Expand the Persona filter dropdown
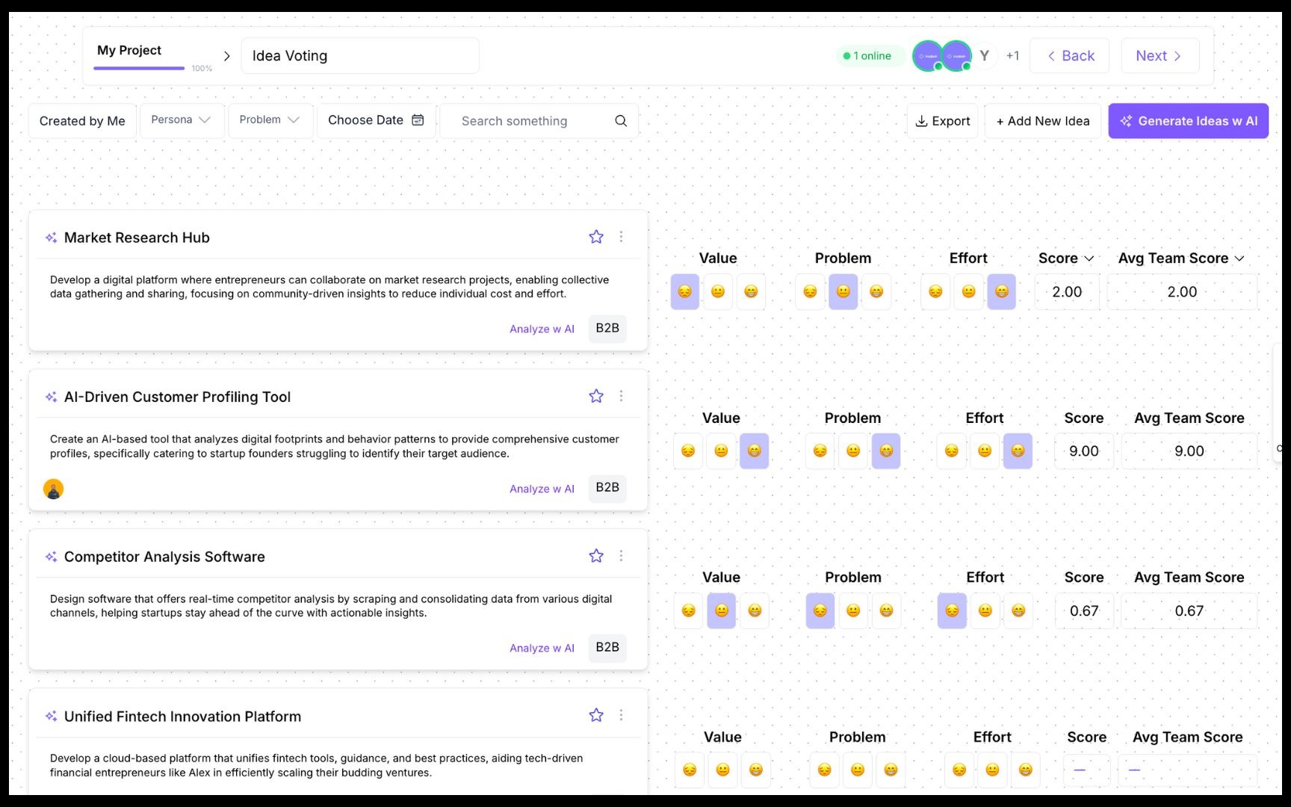 pyautogui.click(x=182, y=120)
